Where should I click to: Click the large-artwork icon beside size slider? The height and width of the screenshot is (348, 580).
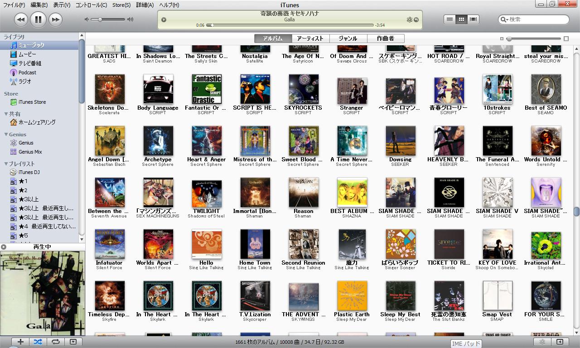click(566, 39)
